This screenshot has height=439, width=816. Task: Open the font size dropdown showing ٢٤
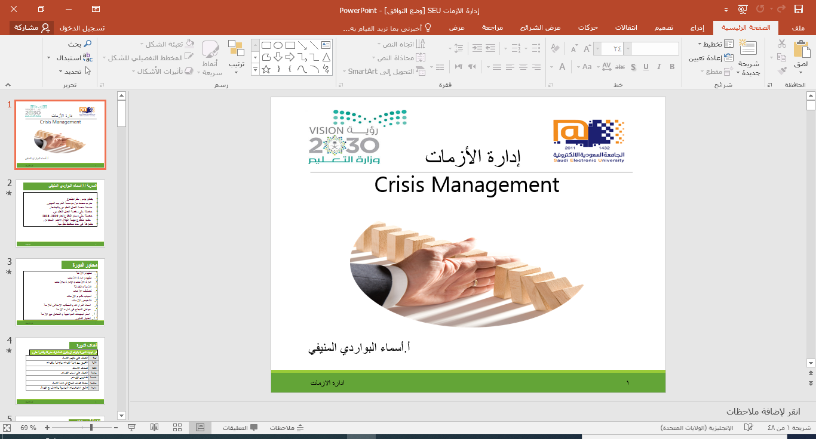pyautogui.click(x=597, y=49)
